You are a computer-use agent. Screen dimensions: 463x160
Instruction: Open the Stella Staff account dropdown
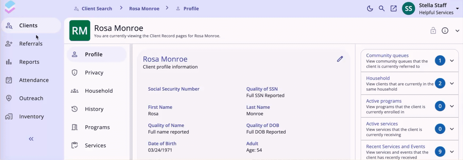(x=457, y=8)
